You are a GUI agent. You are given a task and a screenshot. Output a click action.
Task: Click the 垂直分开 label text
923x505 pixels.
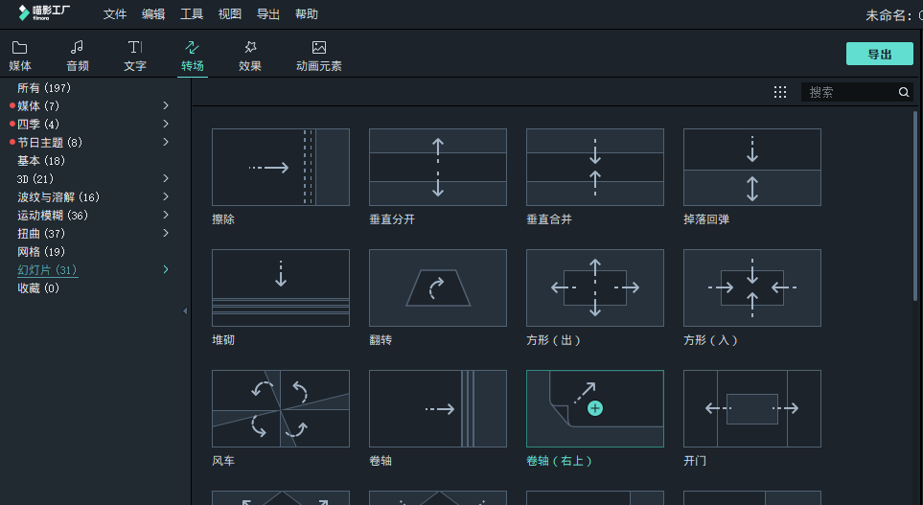392,219
